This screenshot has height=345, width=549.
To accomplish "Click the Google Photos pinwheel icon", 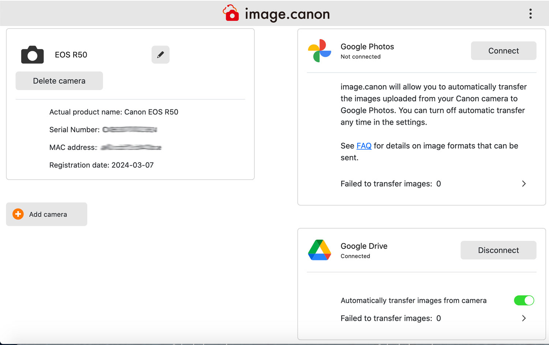I will [x=320, y=51].
